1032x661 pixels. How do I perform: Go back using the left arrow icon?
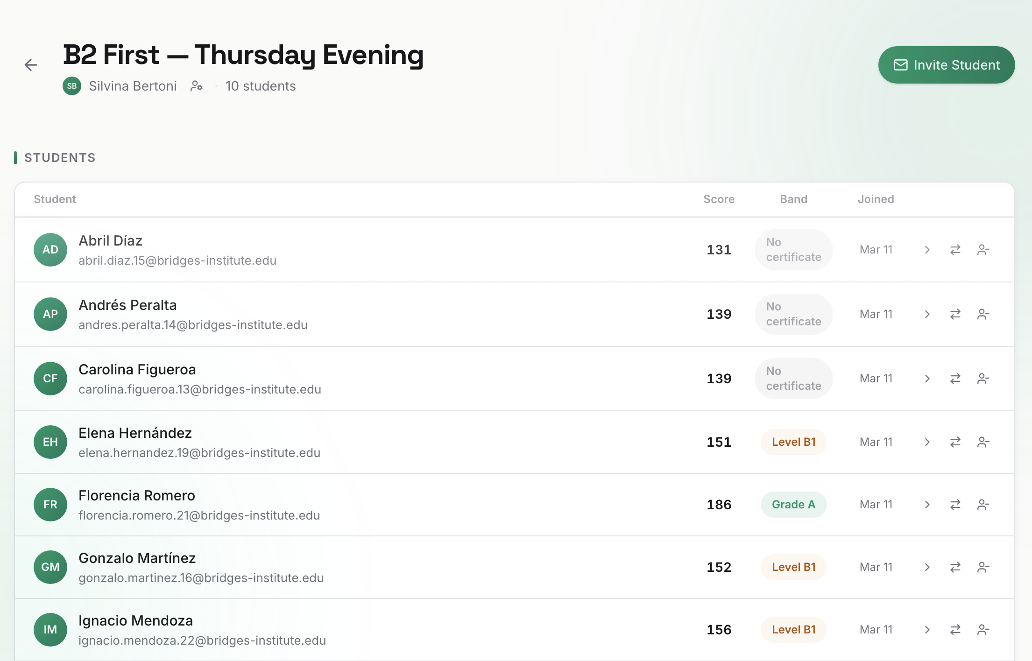point(31,65)
